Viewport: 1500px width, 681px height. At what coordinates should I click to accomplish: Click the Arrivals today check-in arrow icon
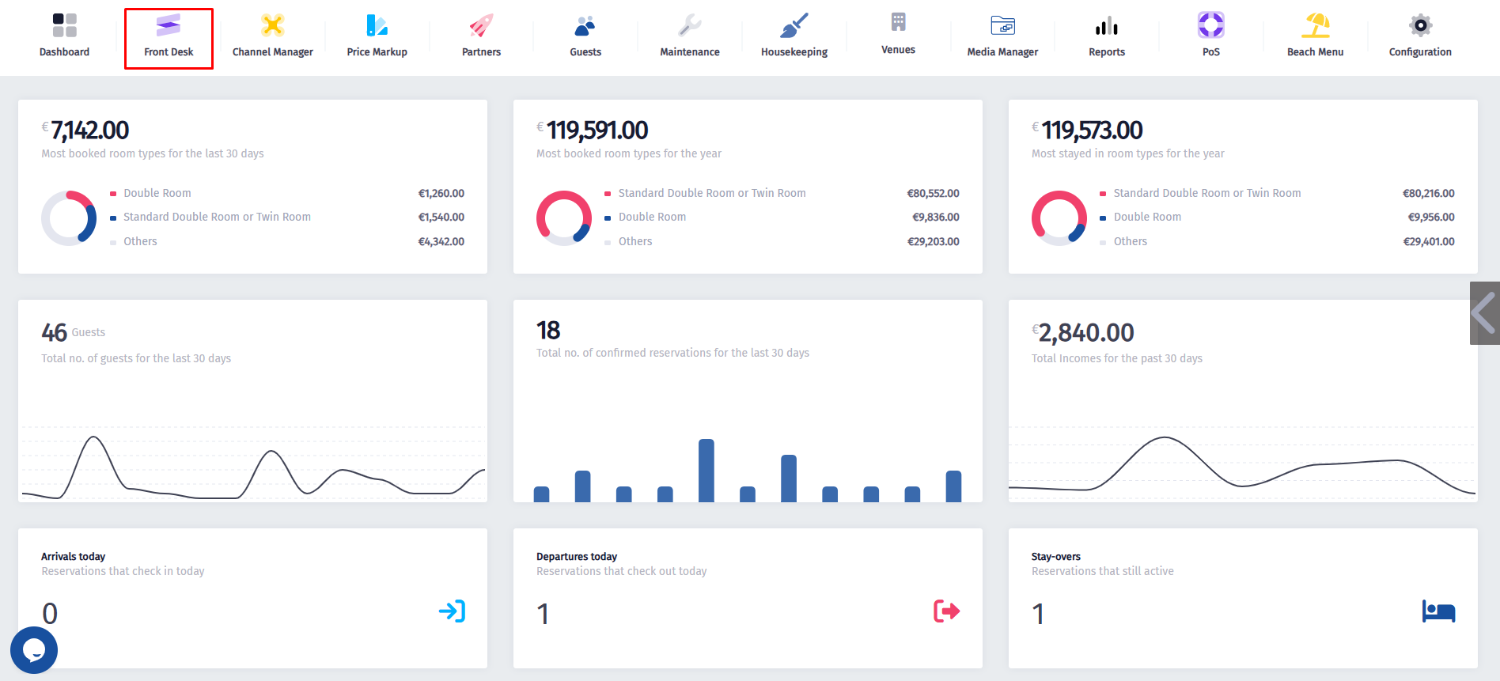(452, 611)
